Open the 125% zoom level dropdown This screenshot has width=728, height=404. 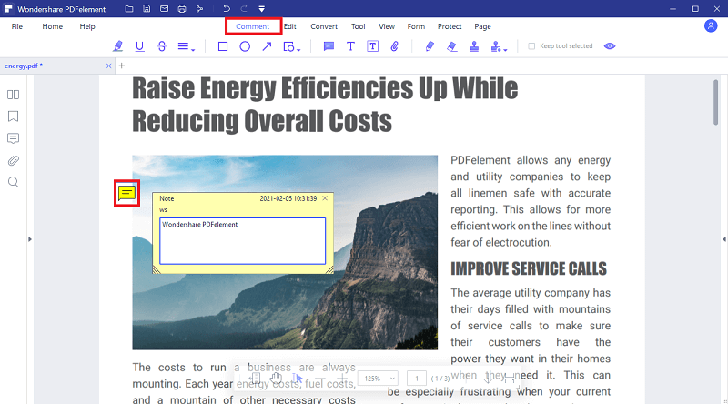tap(378, 378)
